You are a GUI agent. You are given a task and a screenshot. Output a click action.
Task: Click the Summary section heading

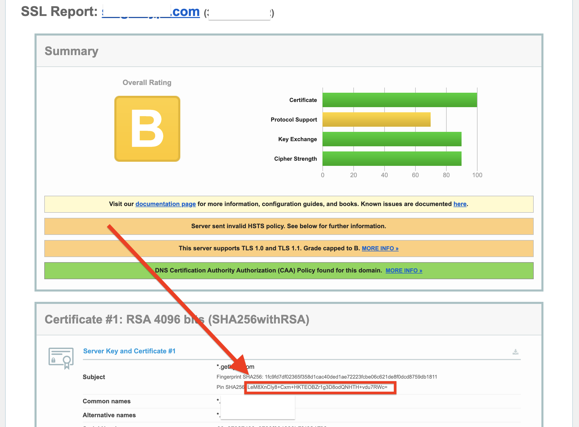pyautogui.click(x=72, y=51)
